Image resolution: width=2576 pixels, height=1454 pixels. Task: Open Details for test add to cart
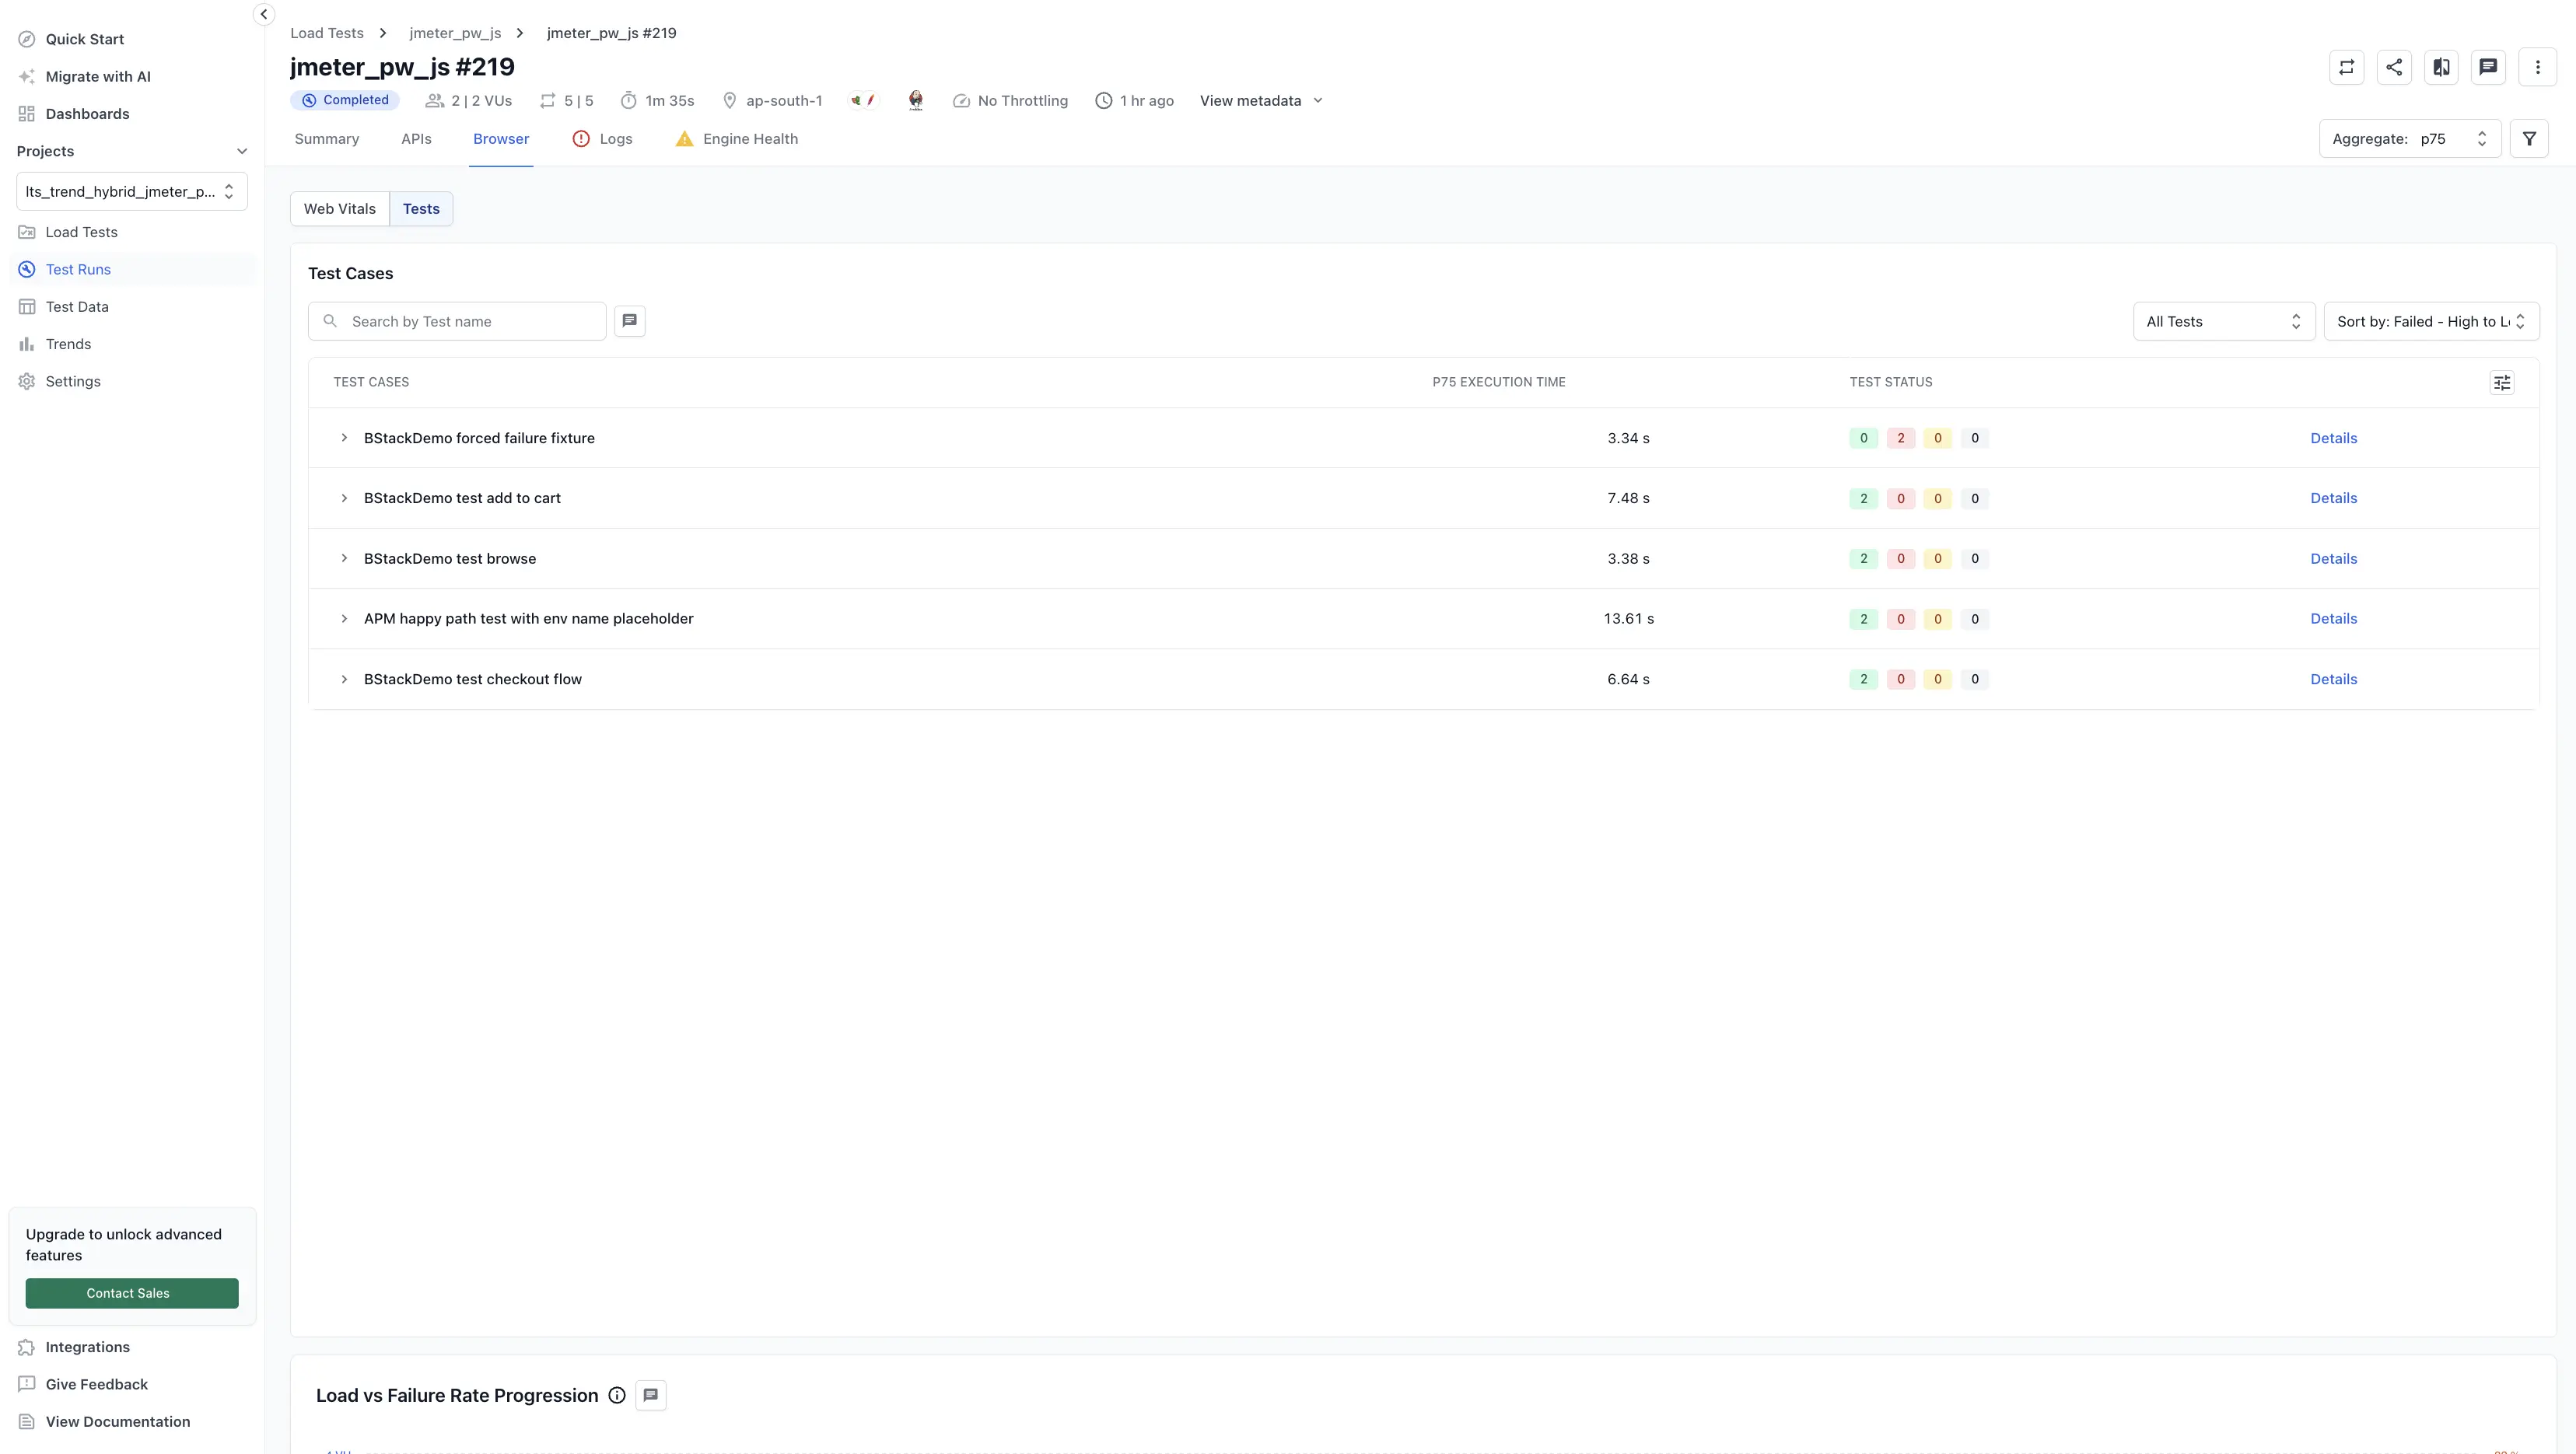2333,498
